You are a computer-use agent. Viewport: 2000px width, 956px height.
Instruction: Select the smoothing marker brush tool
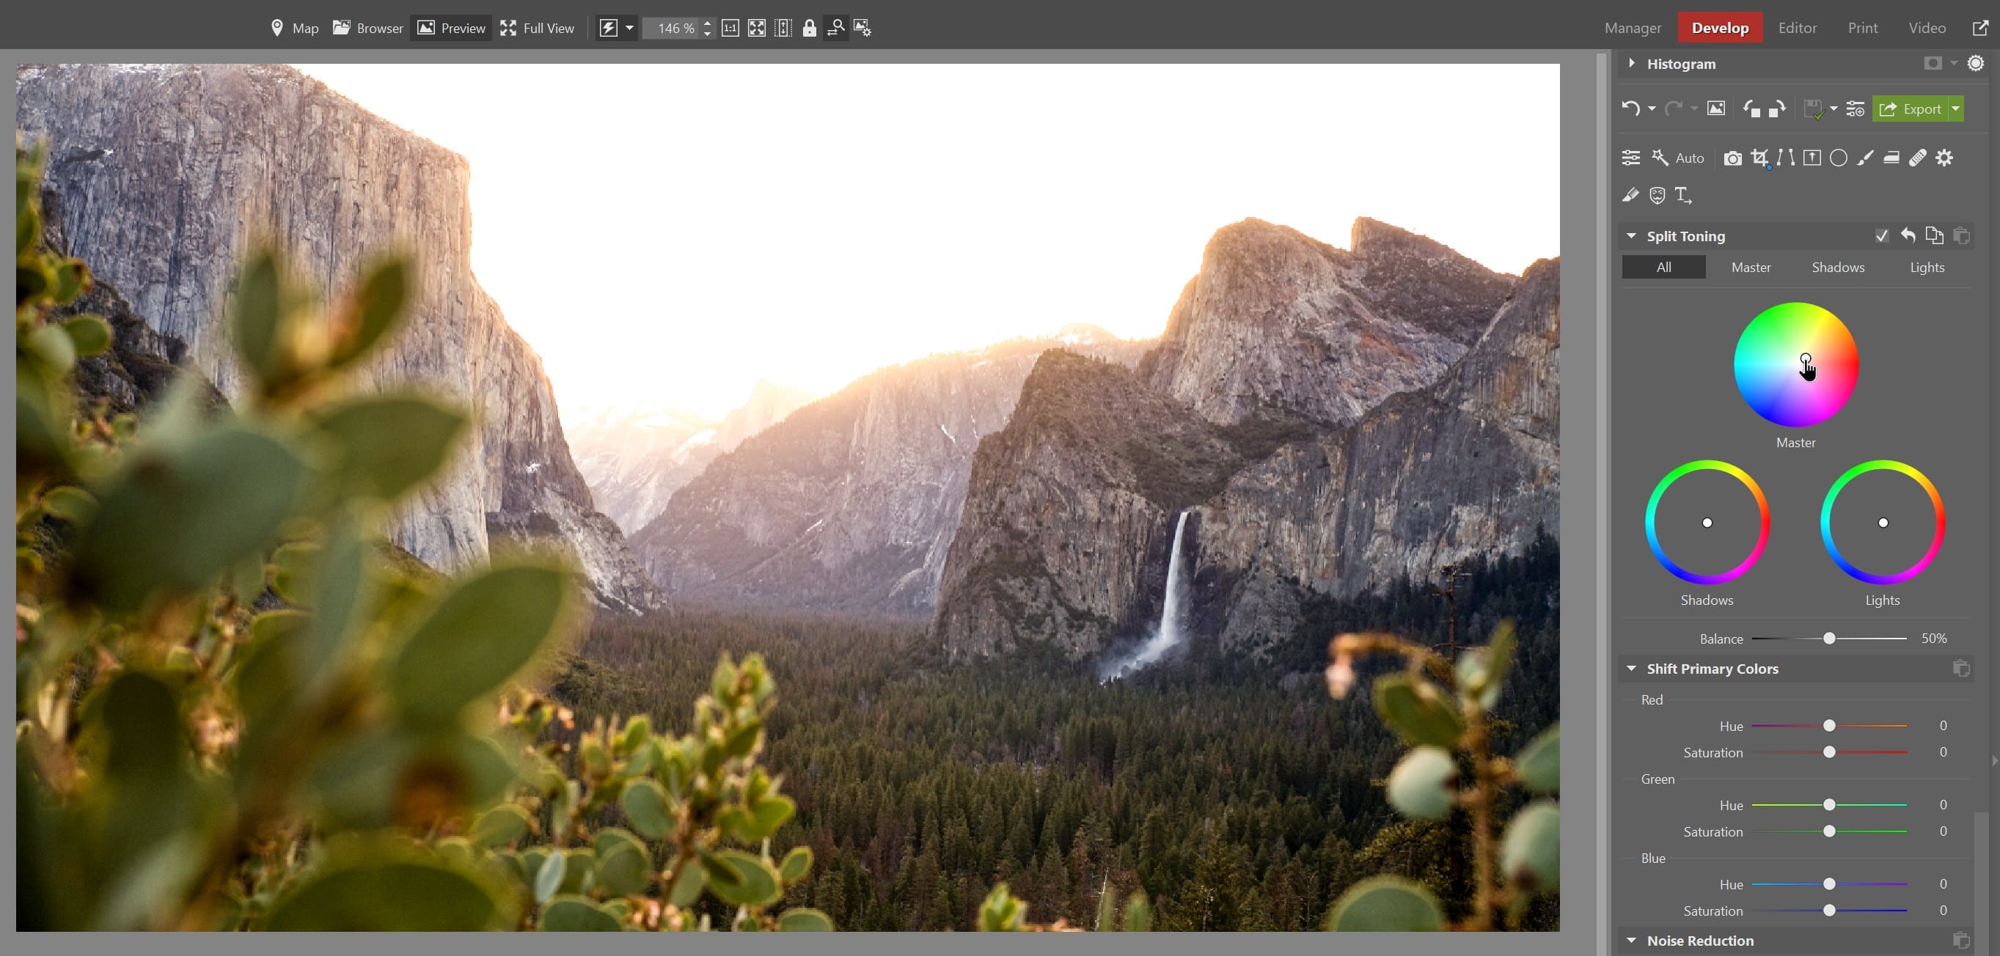[1630, 195]
